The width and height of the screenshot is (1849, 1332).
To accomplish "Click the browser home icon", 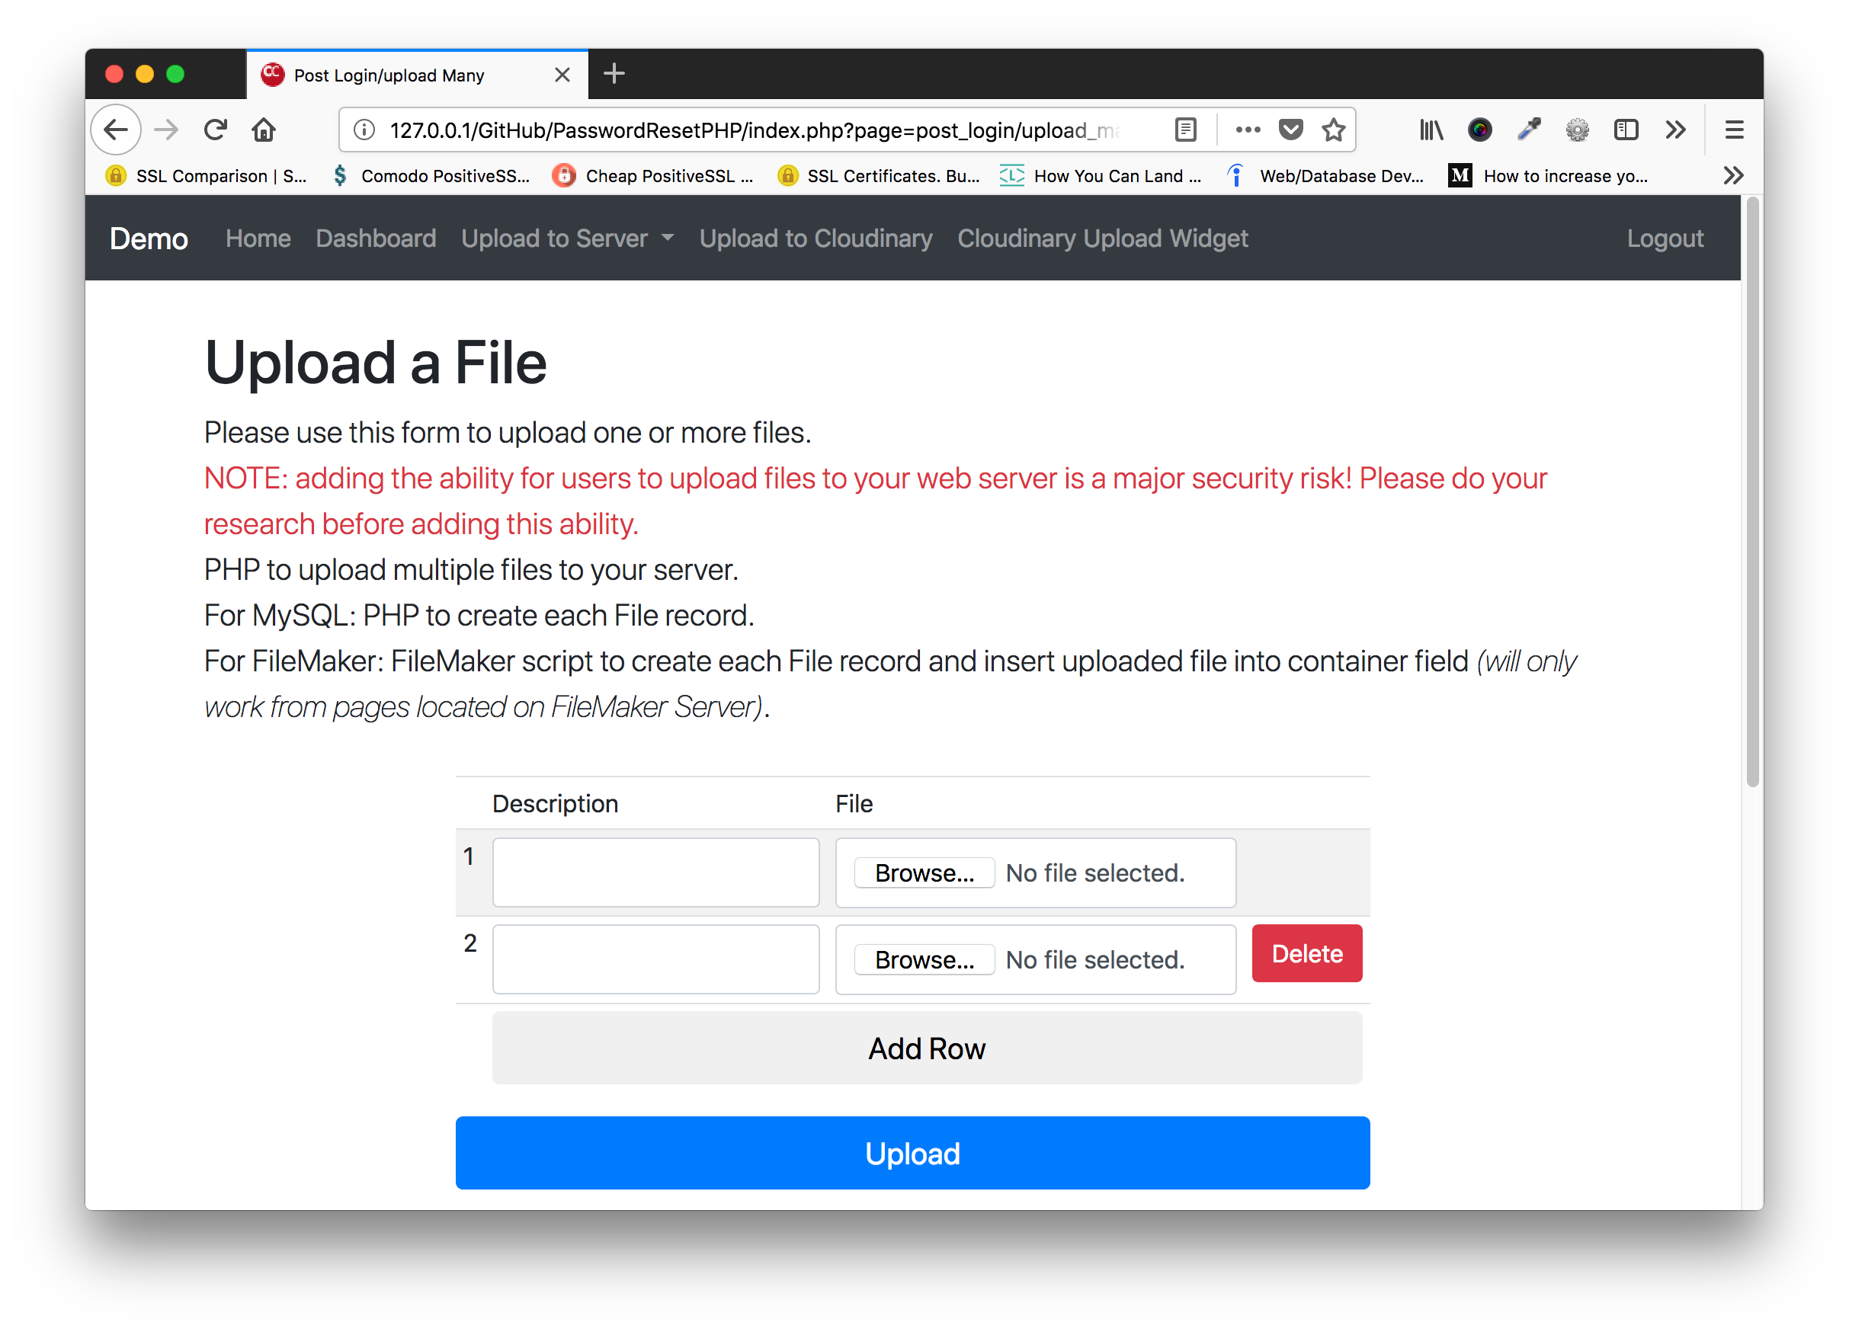I will pos(263,128).
